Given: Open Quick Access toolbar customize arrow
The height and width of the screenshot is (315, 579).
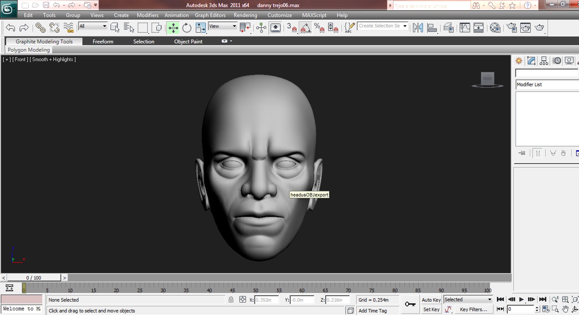Looking at the screenshot, I should 96,5.
